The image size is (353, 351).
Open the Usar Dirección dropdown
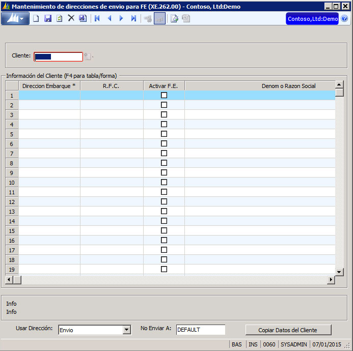127,330
